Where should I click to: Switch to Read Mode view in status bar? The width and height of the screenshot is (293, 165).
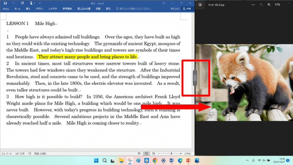click(139, 154)
